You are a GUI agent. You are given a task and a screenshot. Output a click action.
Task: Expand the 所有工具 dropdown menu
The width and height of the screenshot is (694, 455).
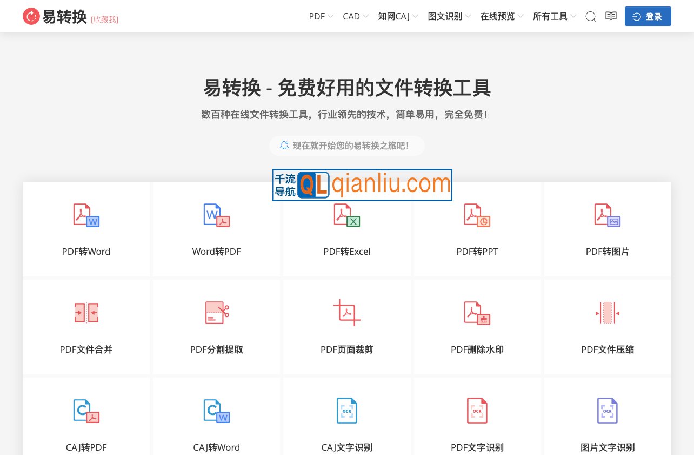point(553,16)
